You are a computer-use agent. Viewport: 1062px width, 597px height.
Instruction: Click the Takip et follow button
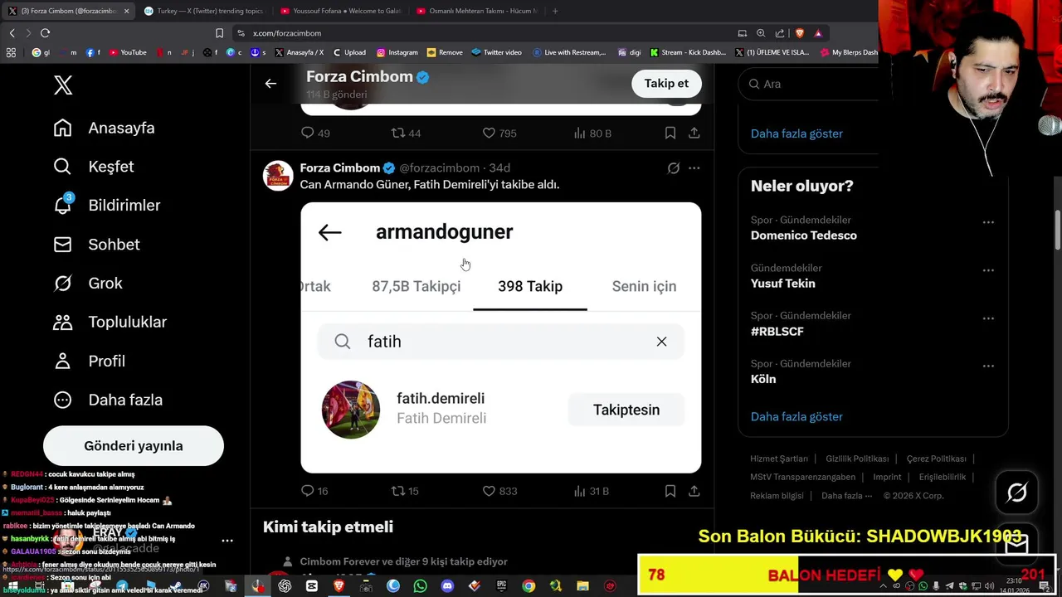(x=666, y=83)
